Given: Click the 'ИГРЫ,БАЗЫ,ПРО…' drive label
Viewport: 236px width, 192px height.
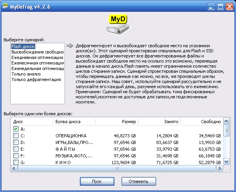Looking at the screenshot, I should (x=74, y=142).
